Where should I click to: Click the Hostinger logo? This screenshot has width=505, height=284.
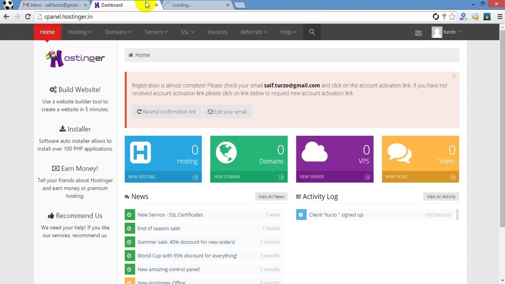pyautogui.click(x=75, y=58)
